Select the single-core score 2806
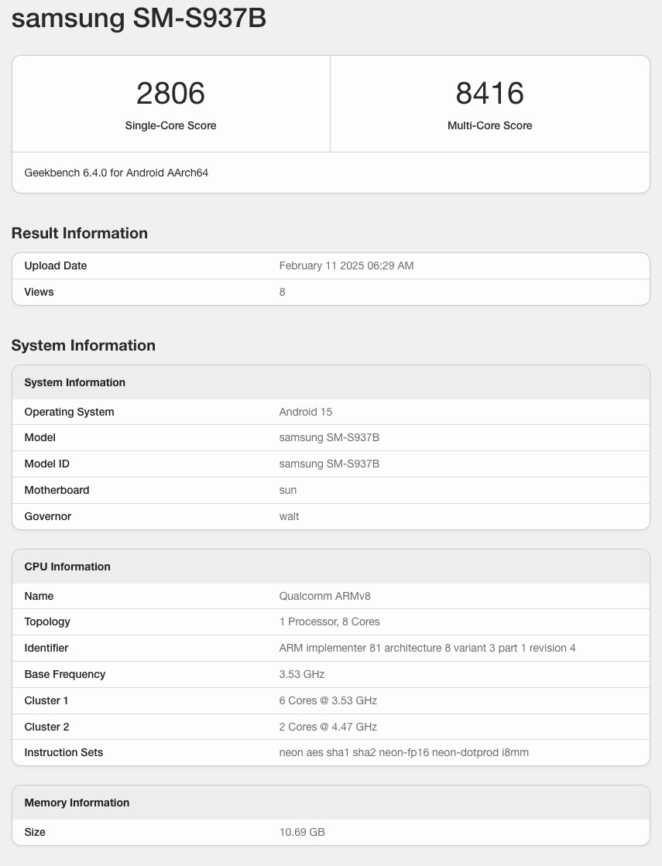662x866 pixels. point(170,94)
